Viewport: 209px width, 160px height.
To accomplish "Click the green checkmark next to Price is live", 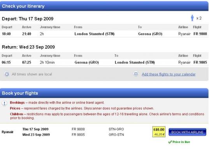I will point(170,142).
